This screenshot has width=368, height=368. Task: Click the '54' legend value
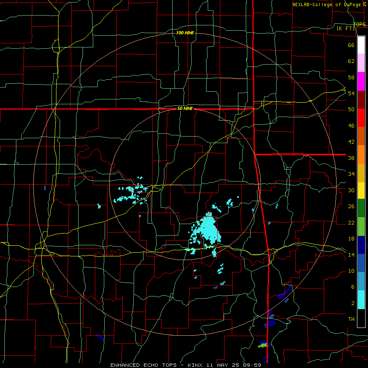click(x=351, y=93)
